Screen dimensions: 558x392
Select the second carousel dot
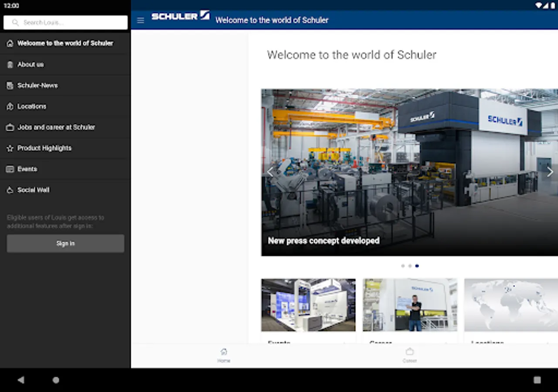click(x=410, y=266)
